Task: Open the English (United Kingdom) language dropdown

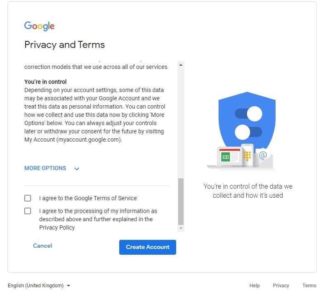Action: coord(39,286)
